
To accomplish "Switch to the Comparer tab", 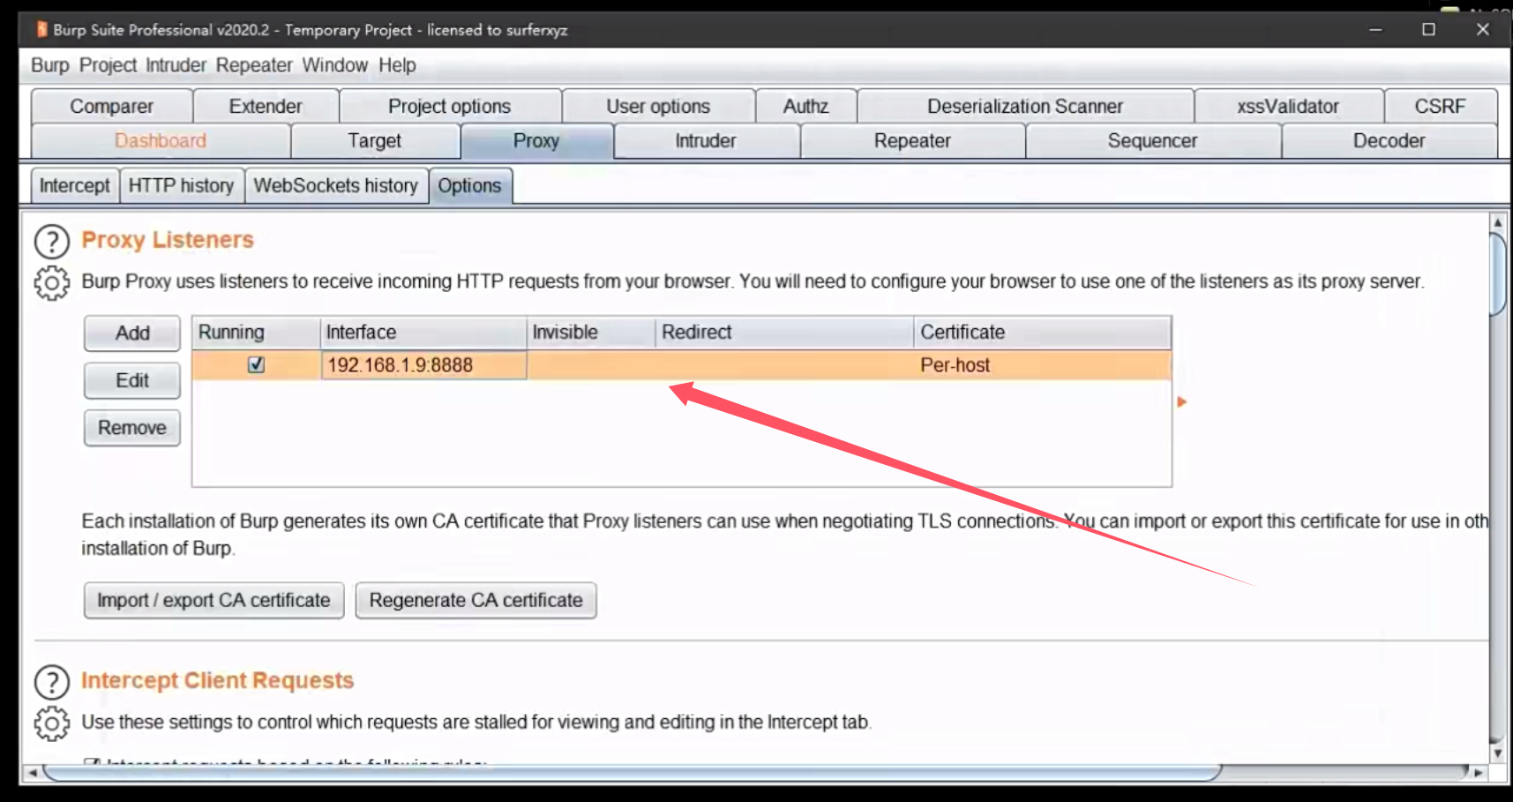I will (112, 106).
